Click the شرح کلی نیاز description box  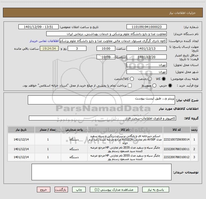coord(101,100)
